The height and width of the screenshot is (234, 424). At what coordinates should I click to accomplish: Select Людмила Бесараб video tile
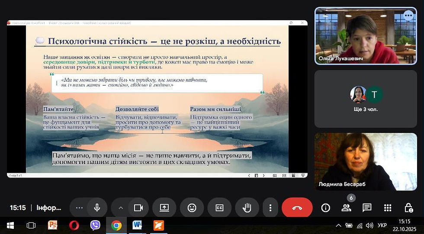point(365,161)
